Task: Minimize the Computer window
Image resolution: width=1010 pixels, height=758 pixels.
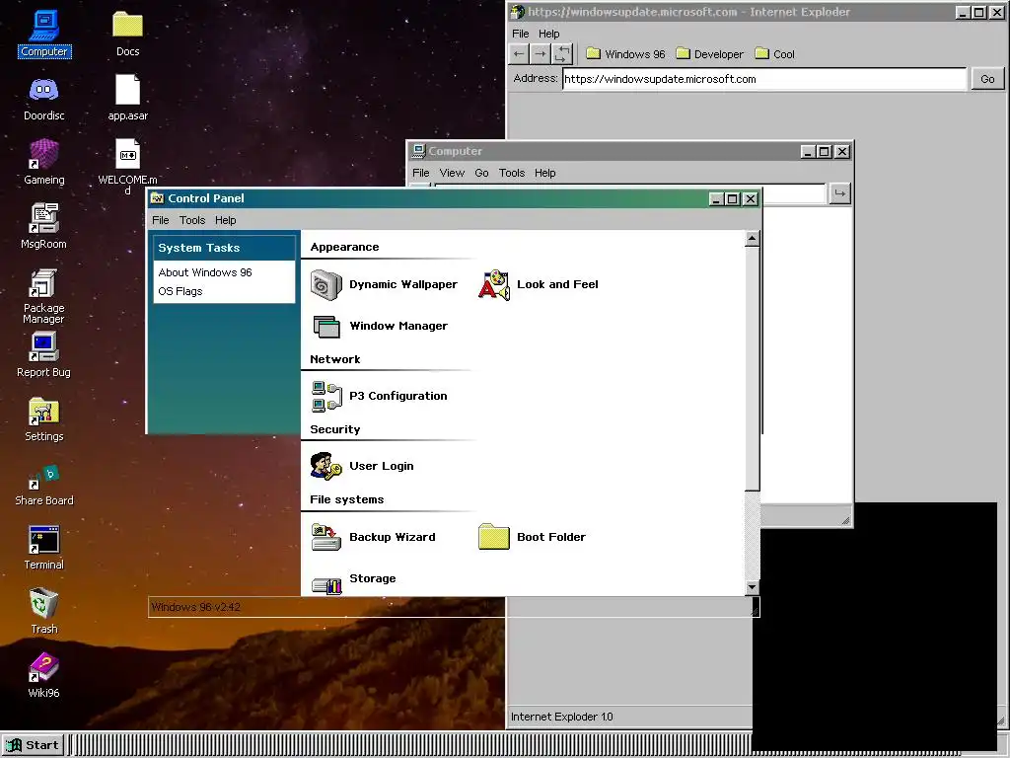Action: (808, 151)
